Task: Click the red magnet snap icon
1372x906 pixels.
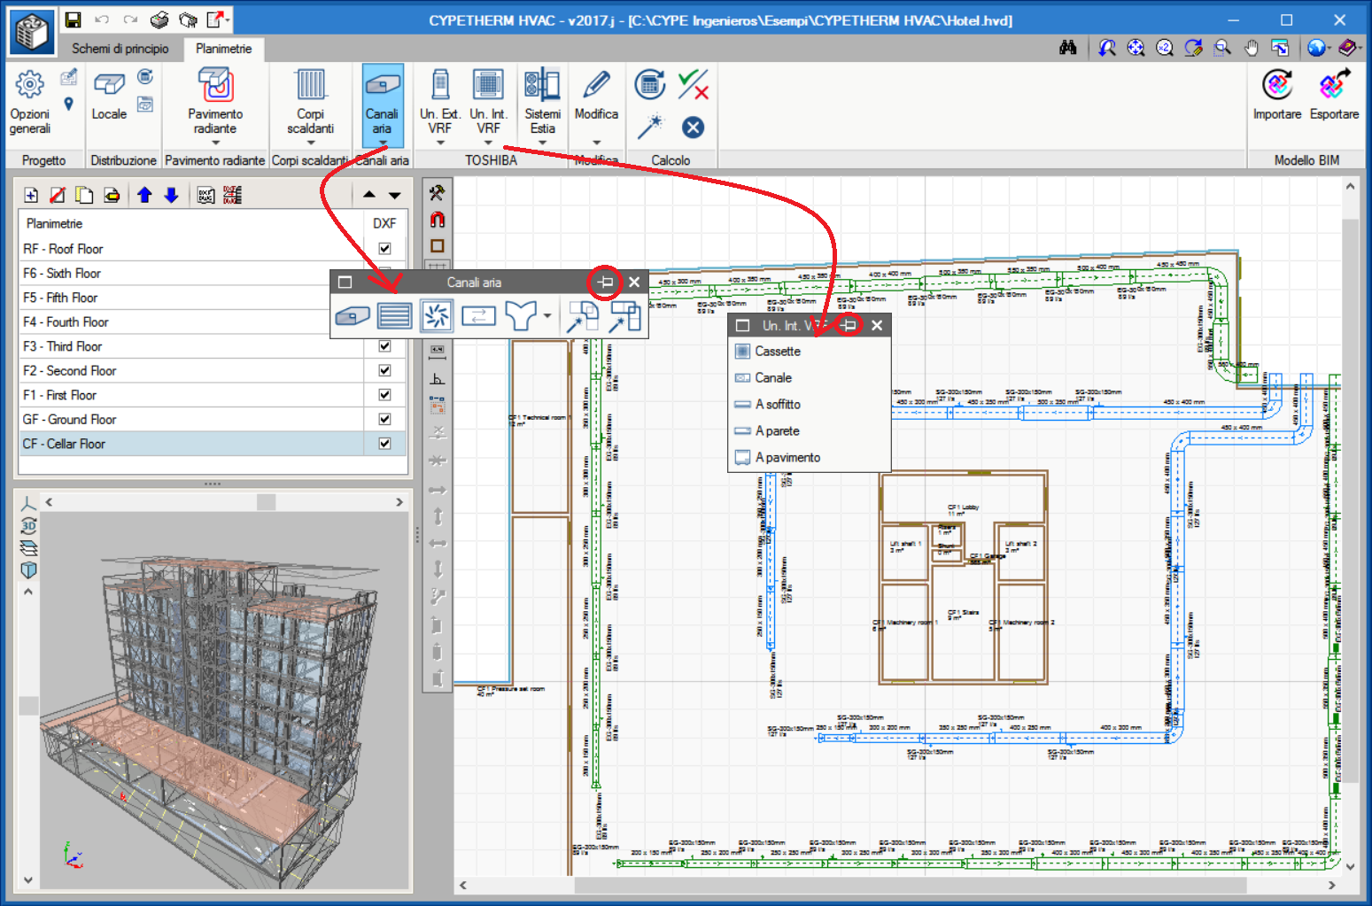Action: (x=437, y=220)
